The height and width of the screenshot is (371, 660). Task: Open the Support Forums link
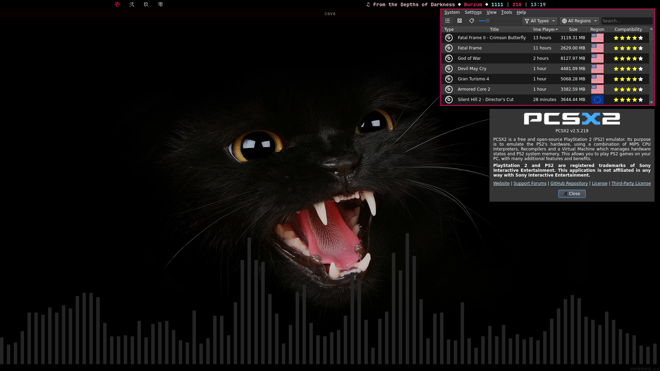pos(530,183)
